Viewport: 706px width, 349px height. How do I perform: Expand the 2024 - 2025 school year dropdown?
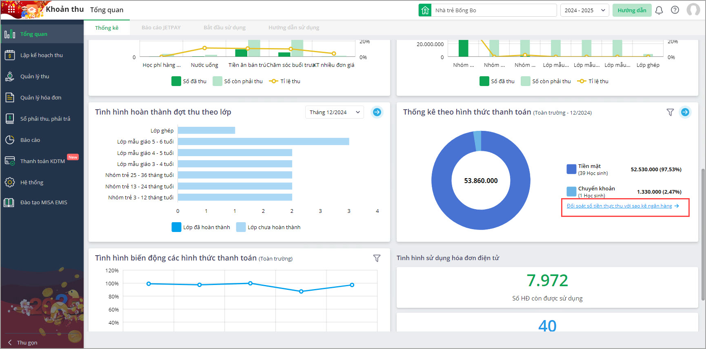click(x=584, y=10)
